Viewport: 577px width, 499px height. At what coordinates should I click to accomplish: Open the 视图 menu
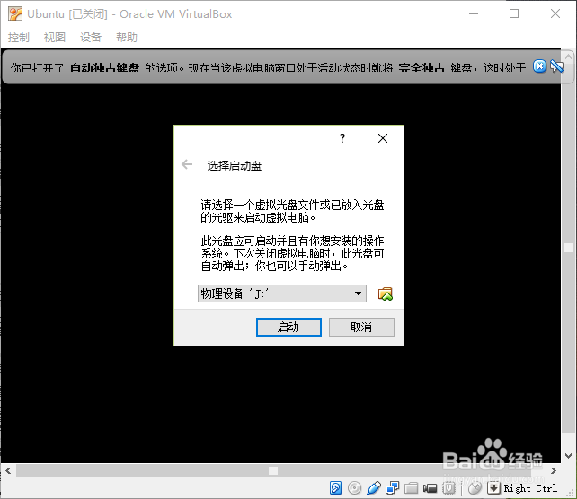click(x=55, y=37)
